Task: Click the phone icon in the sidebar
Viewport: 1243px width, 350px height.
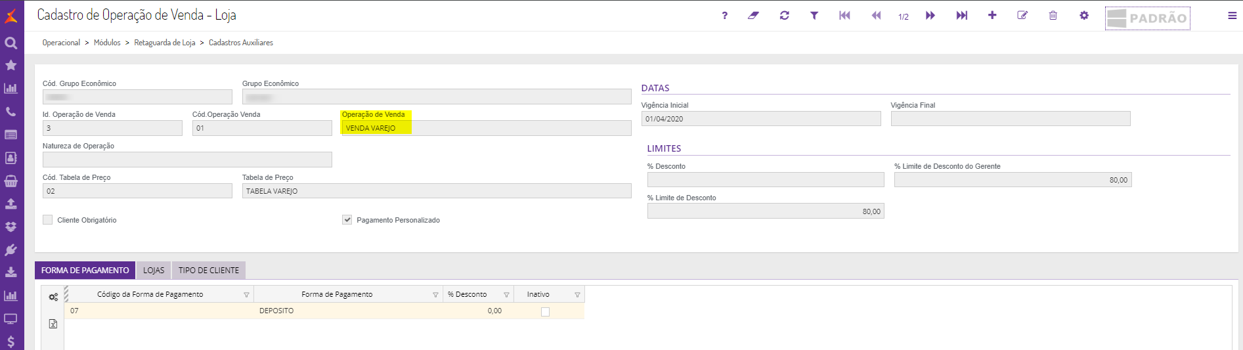Action: [11, 112]
